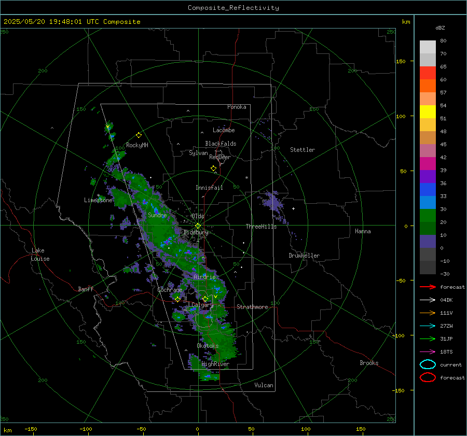467x436 pixels.
Task: Pick the magenta 42 dBZ swatch
Action: 428,164
